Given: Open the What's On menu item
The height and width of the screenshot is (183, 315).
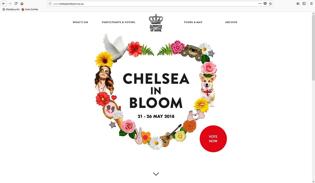Looking at the screenshot, I should [x=80, y=22].
